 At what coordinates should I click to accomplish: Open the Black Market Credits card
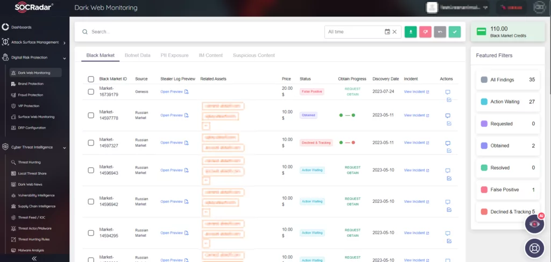[508, 32]
